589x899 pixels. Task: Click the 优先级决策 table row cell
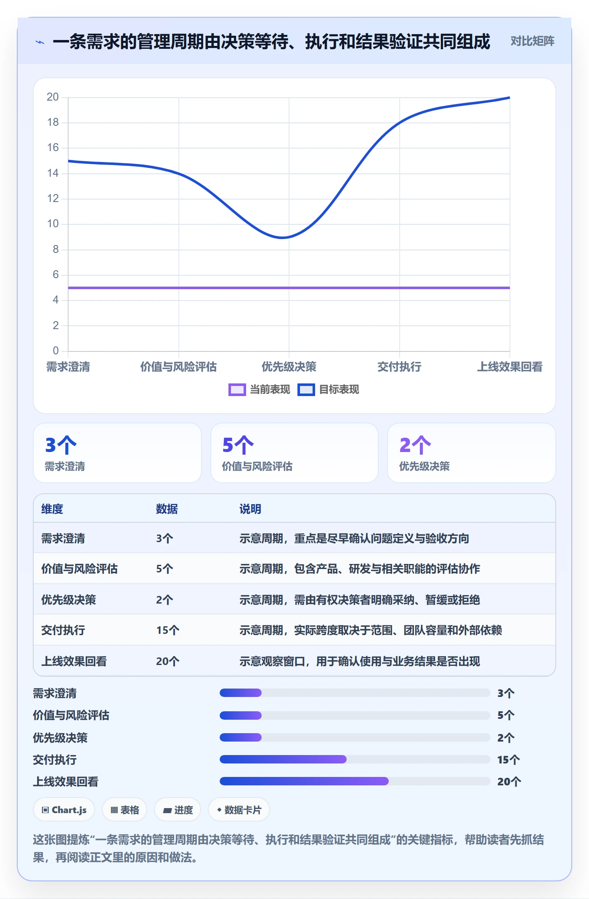tap(69, 600)
